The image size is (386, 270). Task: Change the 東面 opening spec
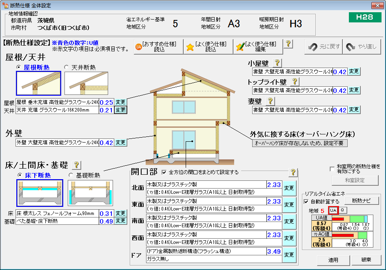pyautogui.click(x=289, y=205)
